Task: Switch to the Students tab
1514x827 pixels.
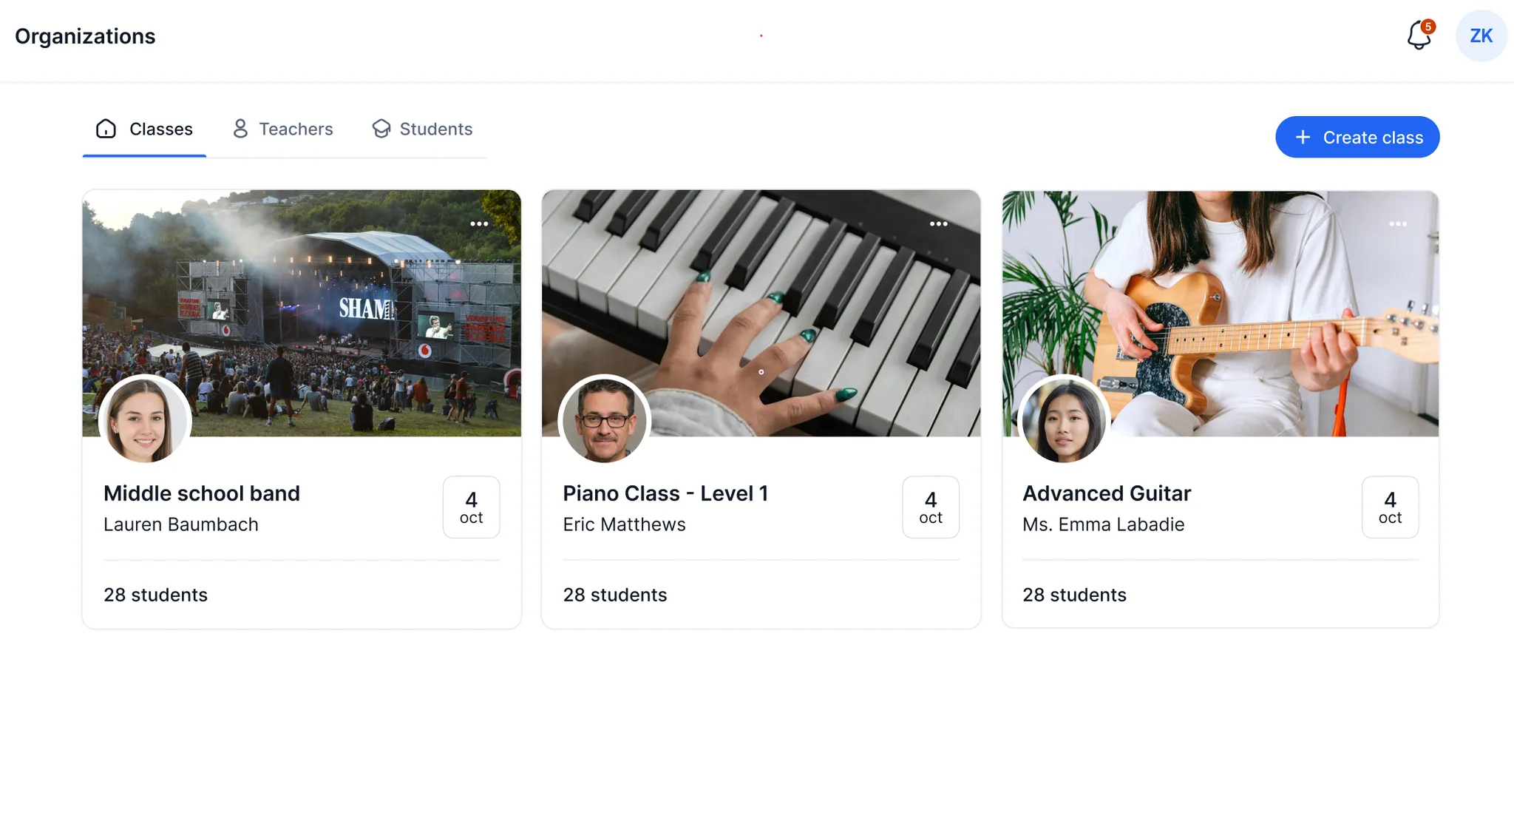Action: point(422,129)
